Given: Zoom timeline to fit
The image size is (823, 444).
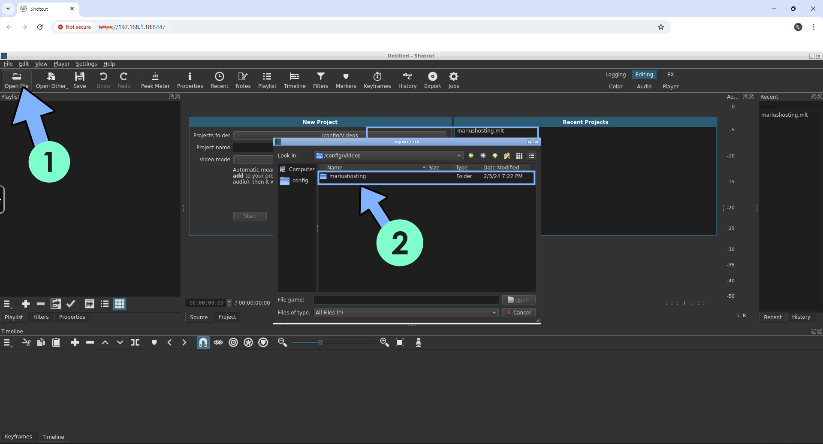Looking at the screenshot, I should tap(400, 342).
